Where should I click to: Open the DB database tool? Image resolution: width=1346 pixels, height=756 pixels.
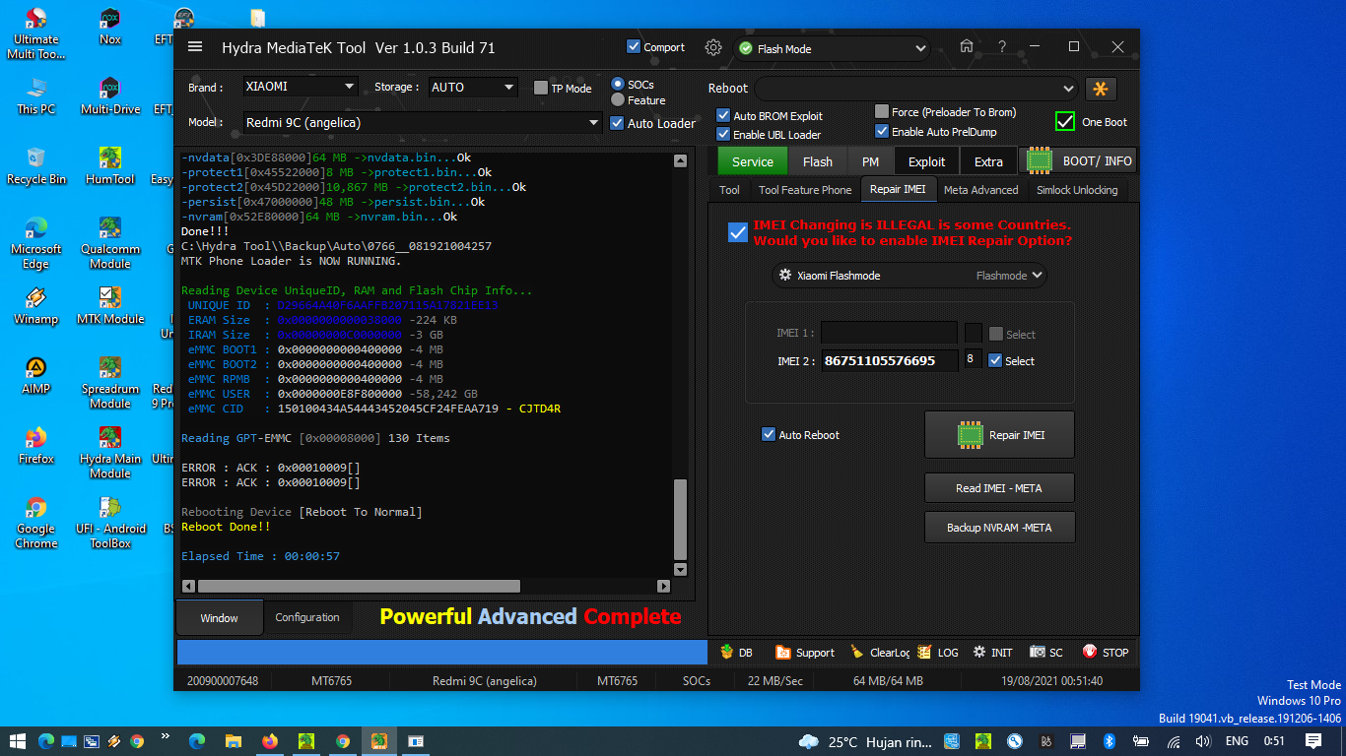[x=736, y=652]
